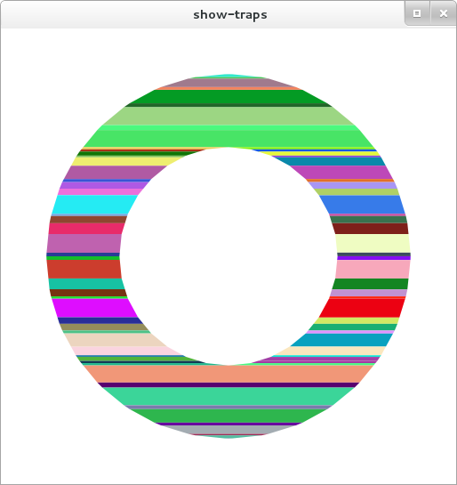
Task: Click the show-traps title text
Action: click(230, 15)
